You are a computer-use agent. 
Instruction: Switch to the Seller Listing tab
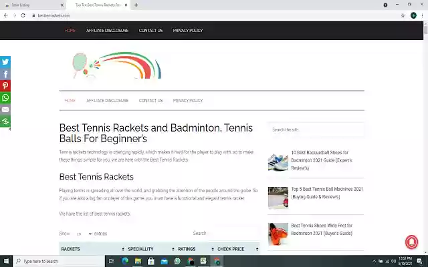(33, 5)
